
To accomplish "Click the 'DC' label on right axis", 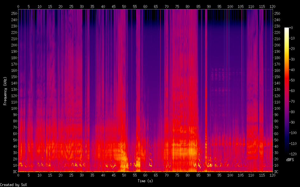I will coord(276,172).
